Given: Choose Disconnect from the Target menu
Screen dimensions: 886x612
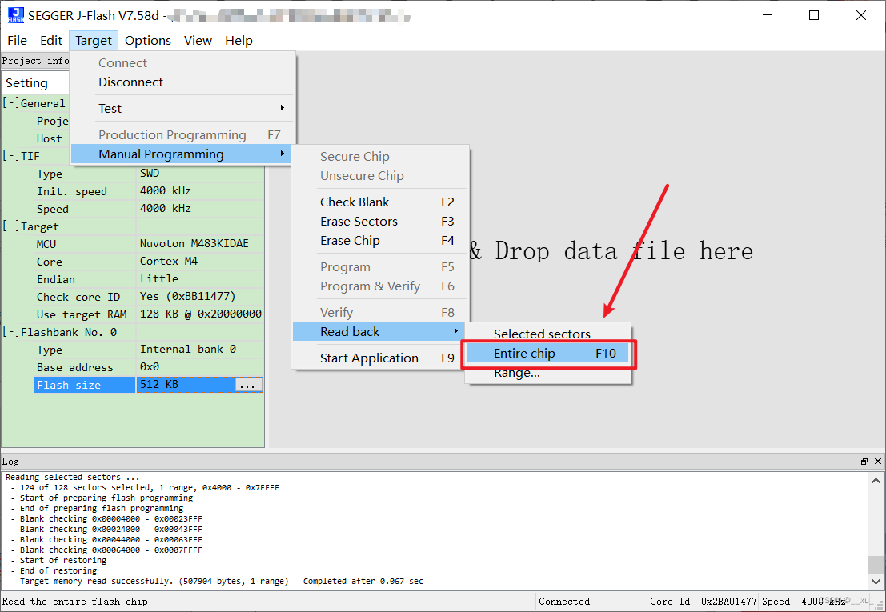Looking at the screenshot, I should 182,82.
